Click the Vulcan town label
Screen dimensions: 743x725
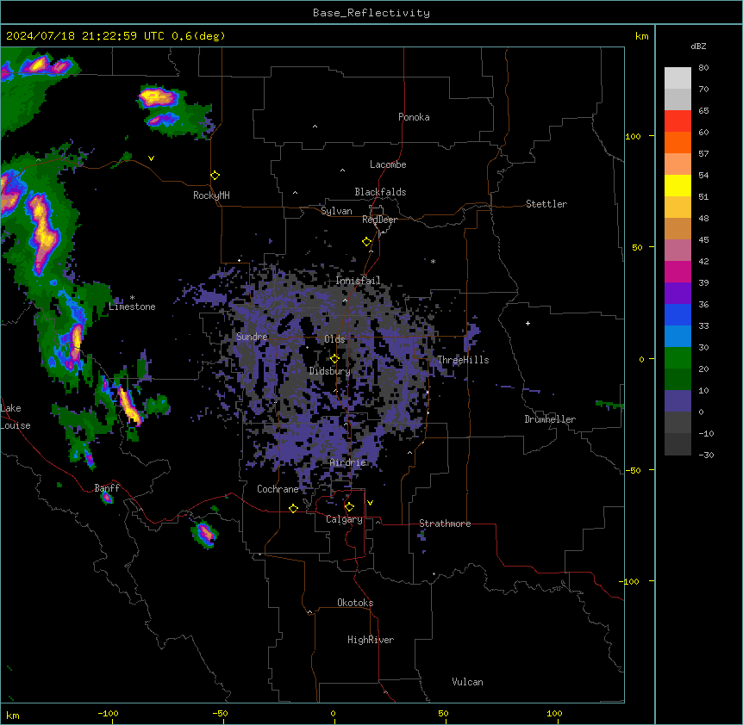(x=468, y=682)
